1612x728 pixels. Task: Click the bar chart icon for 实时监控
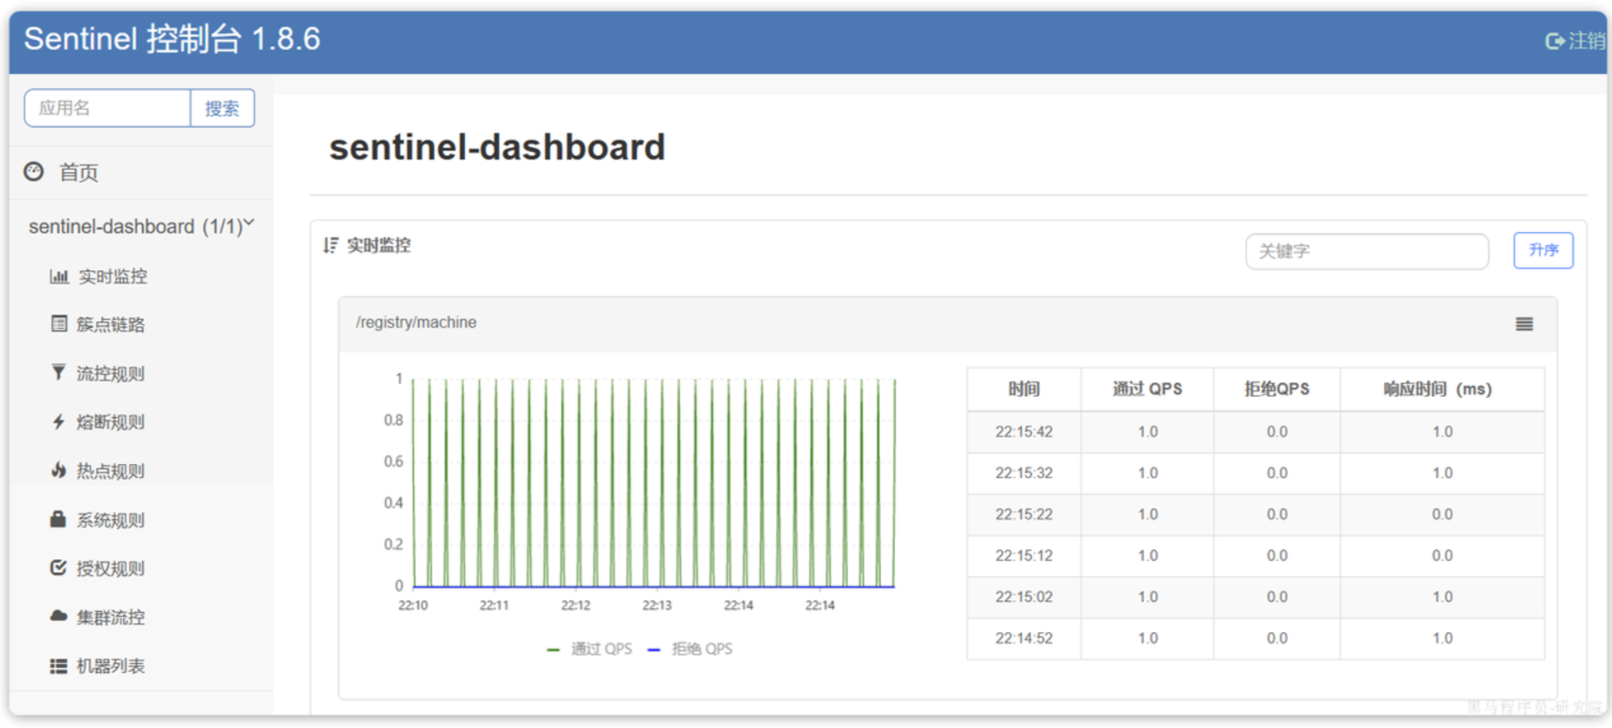point(59,277)
